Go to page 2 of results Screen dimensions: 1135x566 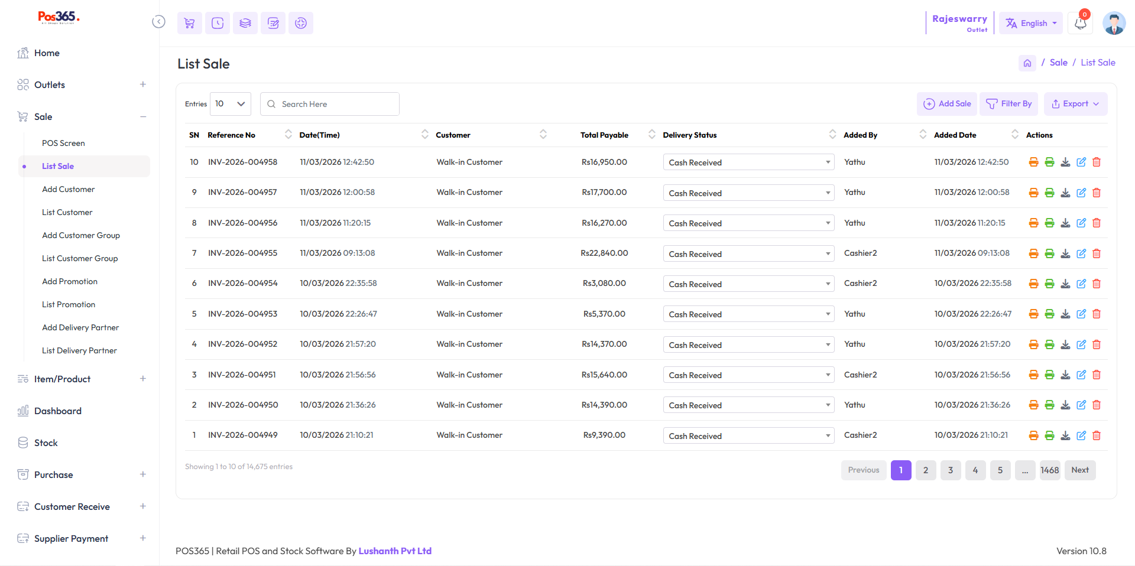click(x=926, y=470)
